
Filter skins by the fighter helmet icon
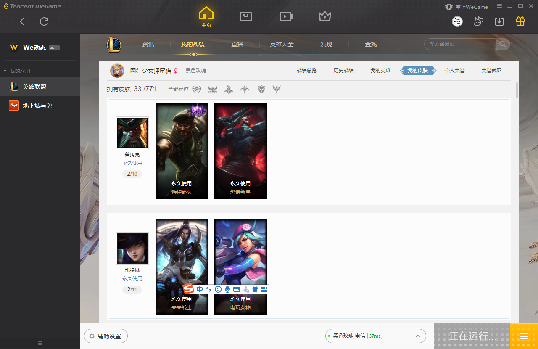[197, 89]
